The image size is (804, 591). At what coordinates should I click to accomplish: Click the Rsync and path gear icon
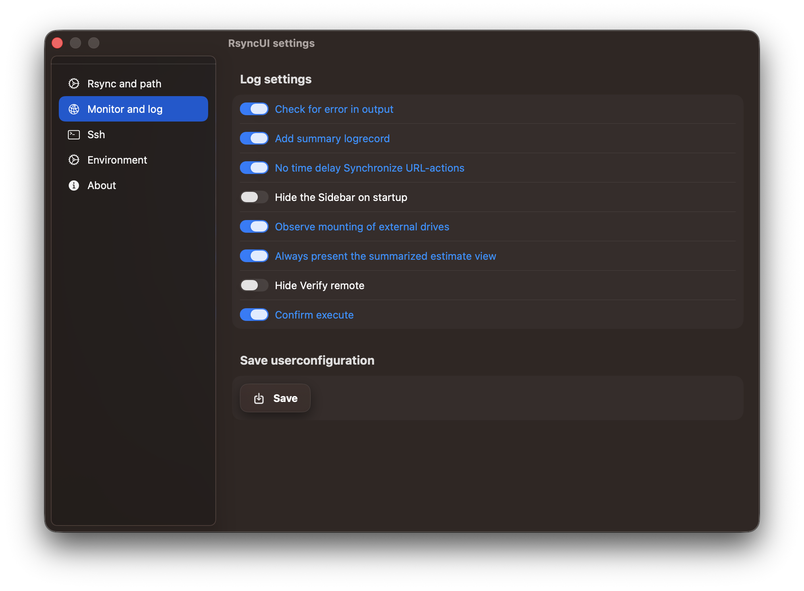[74, 83]
